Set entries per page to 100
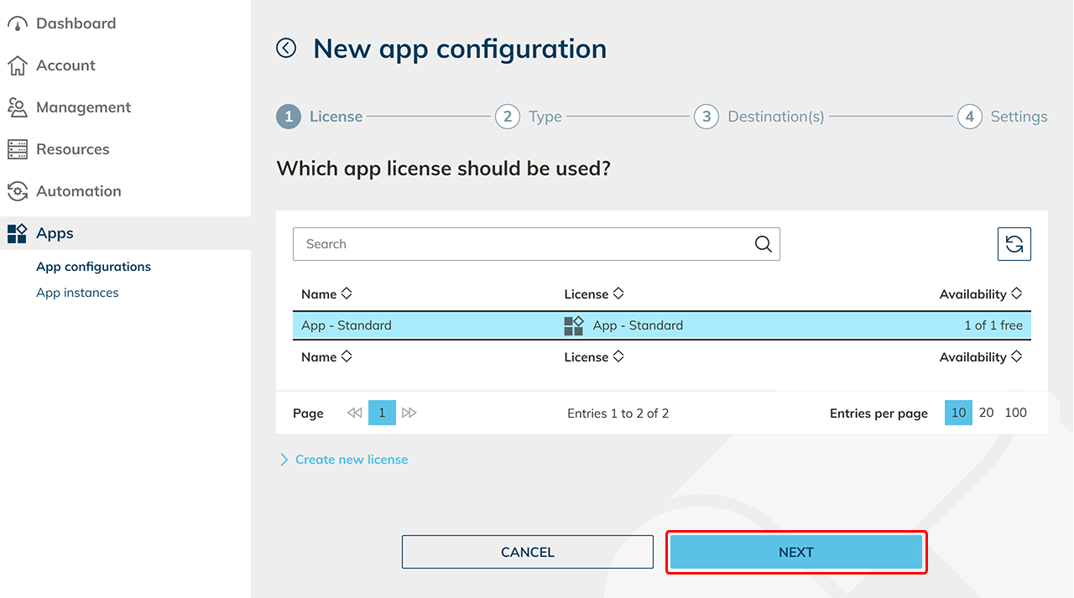Image resolution: width=1074 pixels, height=598 pixels. click(x=1015, y=413)
